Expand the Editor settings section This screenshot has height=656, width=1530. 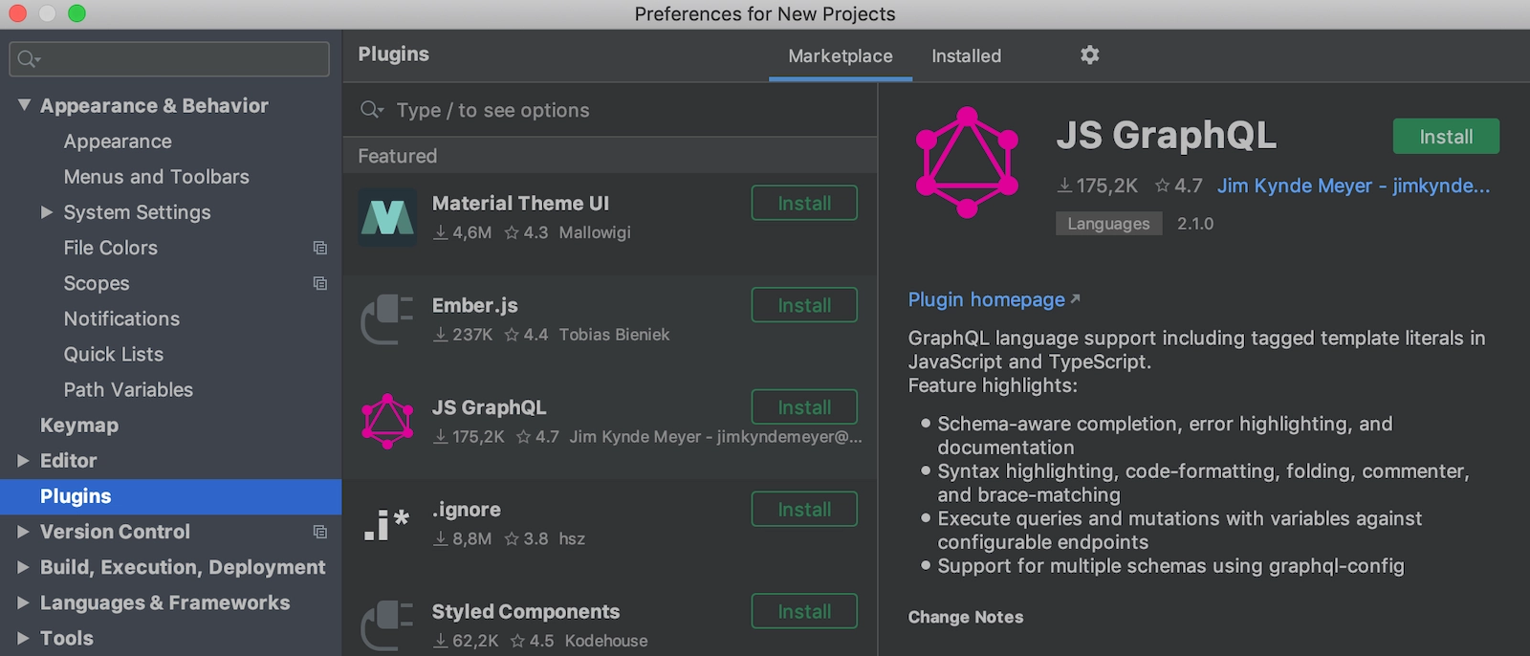(24, 461)
